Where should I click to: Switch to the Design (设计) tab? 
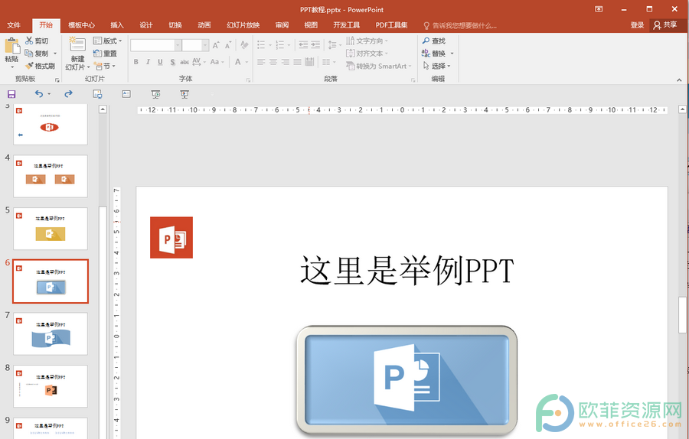[146, 25]
